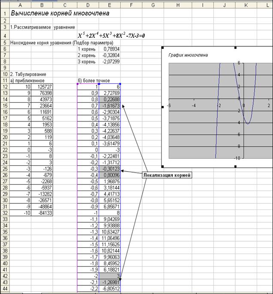Select cell with value 76398
Image resolution: width=273 pixels, height=294 pixels.
point(42,93)
